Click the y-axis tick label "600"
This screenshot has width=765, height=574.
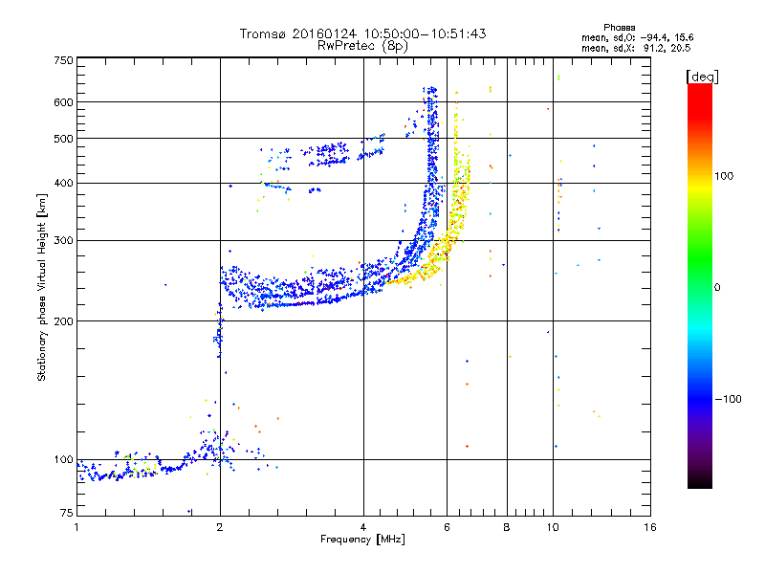click(63, 102)
